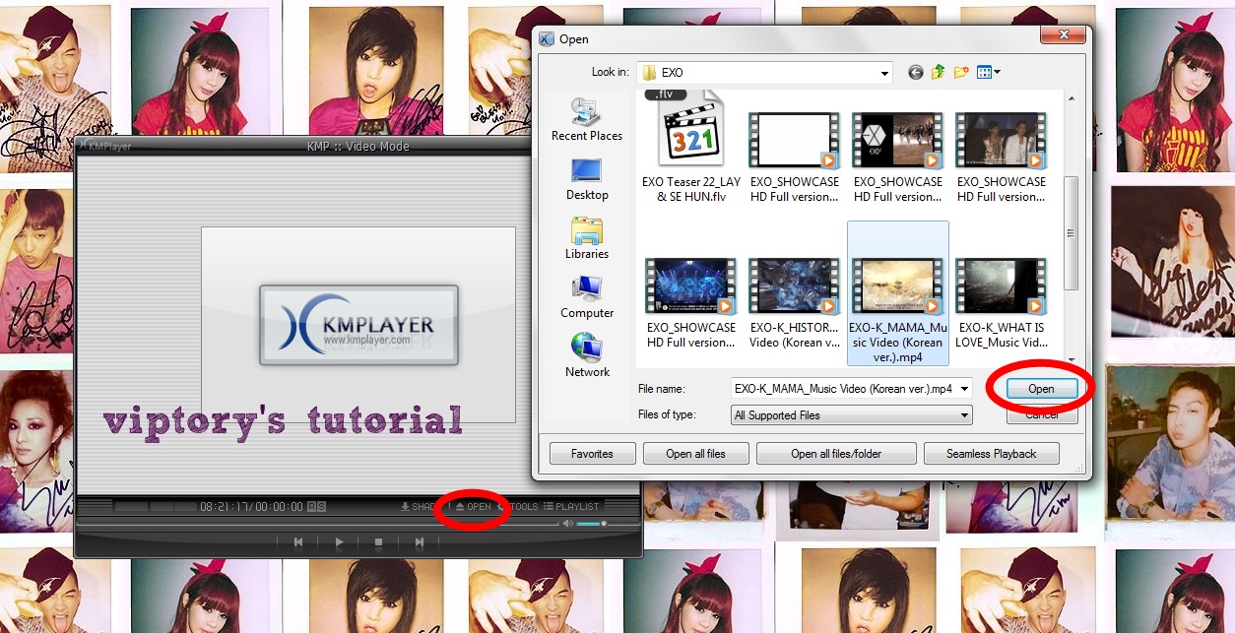
Task: Click the Seamless Playback button
Action: [x=991, y=454]
